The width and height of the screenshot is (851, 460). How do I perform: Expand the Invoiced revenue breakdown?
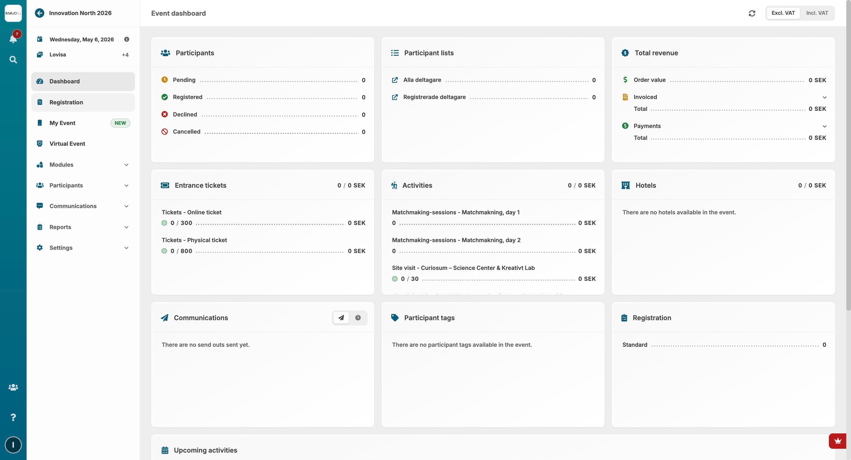[824, 98]
